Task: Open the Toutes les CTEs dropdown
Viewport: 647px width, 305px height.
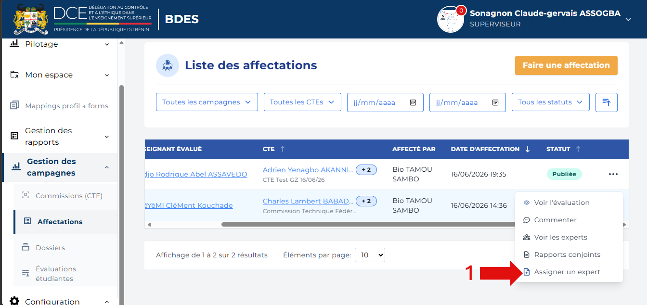Action: 302,102
